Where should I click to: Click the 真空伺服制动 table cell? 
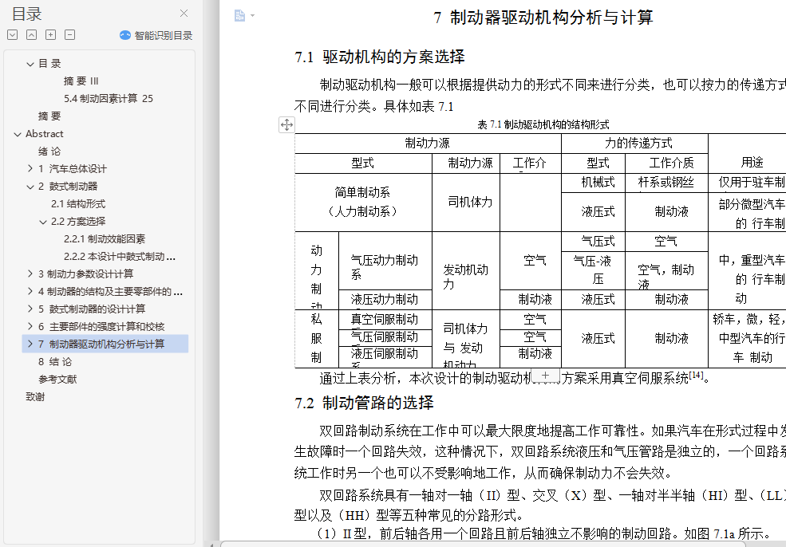coord(385,319)
